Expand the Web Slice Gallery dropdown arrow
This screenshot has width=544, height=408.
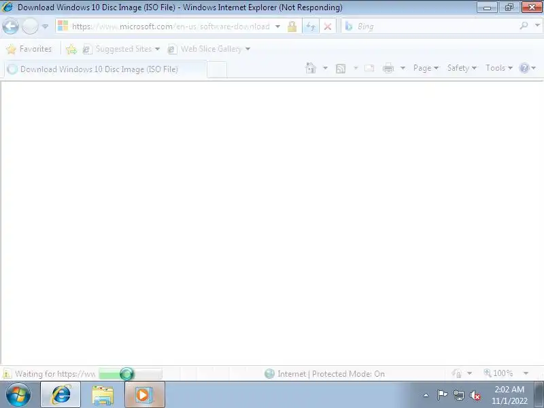click(248, 49)
